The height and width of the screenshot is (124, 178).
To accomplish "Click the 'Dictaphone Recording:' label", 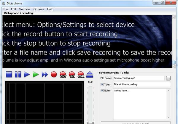I will click(x=19, y=13).
